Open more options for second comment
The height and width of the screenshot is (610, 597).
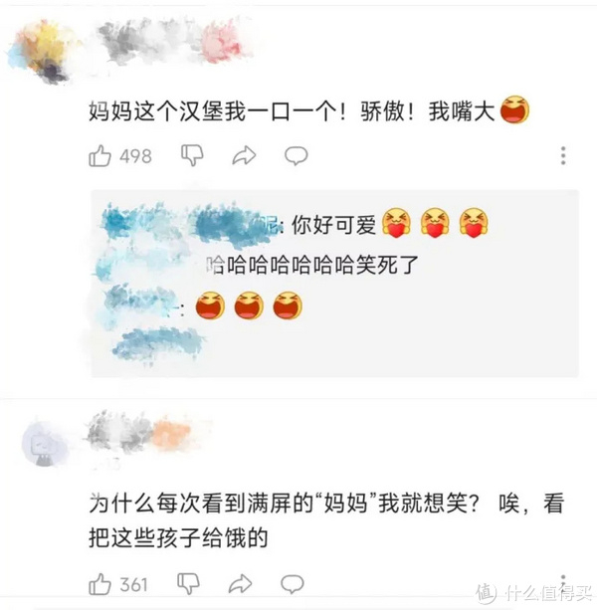[x=563, y=581]
